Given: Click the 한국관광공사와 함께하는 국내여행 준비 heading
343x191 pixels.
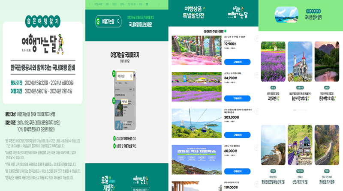Looking at the screenshot, I should click(43, 68).
